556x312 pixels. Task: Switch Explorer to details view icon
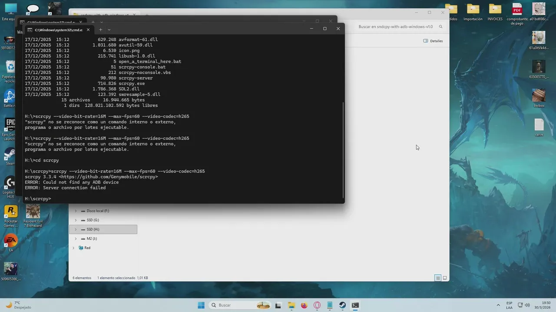[438, 278]
